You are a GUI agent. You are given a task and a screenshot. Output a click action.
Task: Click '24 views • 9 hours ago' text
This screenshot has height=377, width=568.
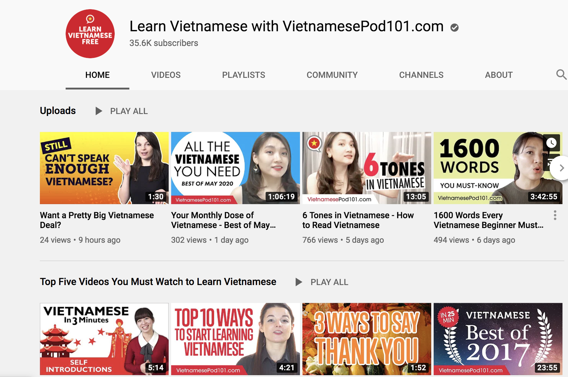coord(80,240)
